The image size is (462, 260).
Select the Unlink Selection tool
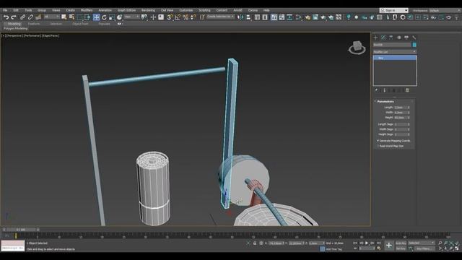pyautogui.click(x=30, y=17)
